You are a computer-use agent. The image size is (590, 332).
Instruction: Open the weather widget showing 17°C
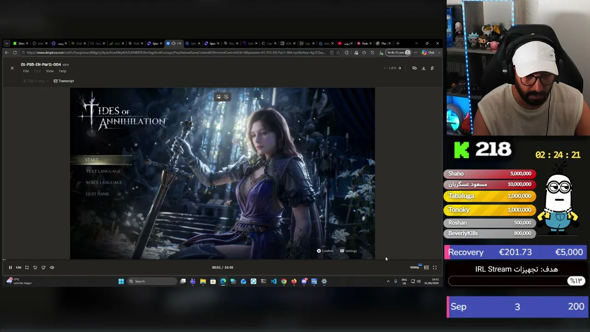click(19, 281)
